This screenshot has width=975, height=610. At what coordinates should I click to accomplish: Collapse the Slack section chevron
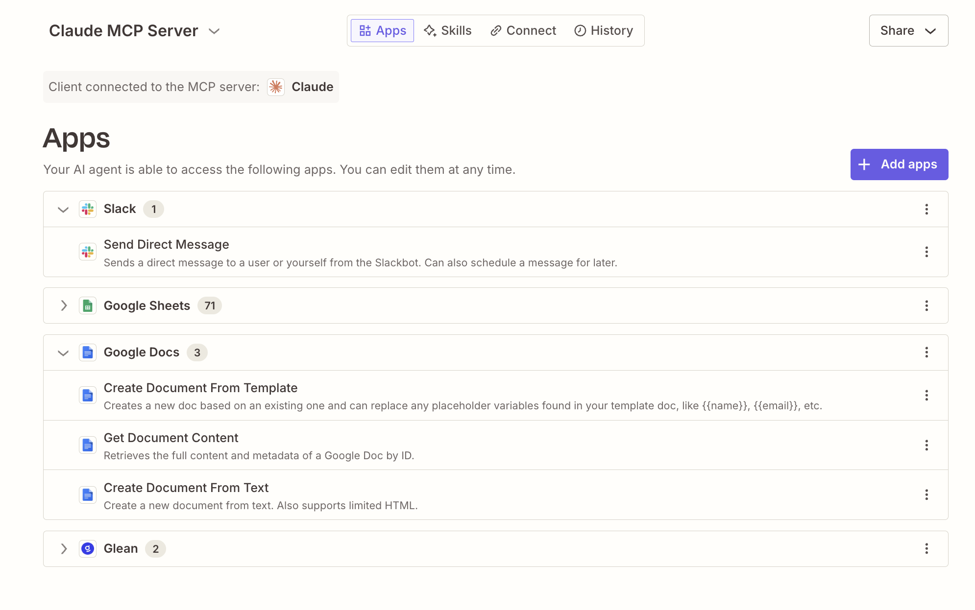pos(63,210)
